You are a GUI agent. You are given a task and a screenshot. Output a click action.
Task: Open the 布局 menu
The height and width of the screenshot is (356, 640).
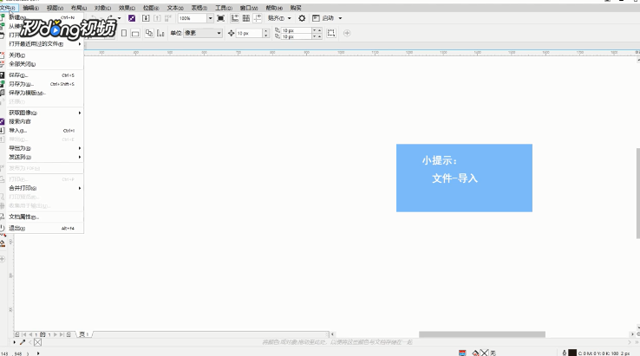(79, 8)
